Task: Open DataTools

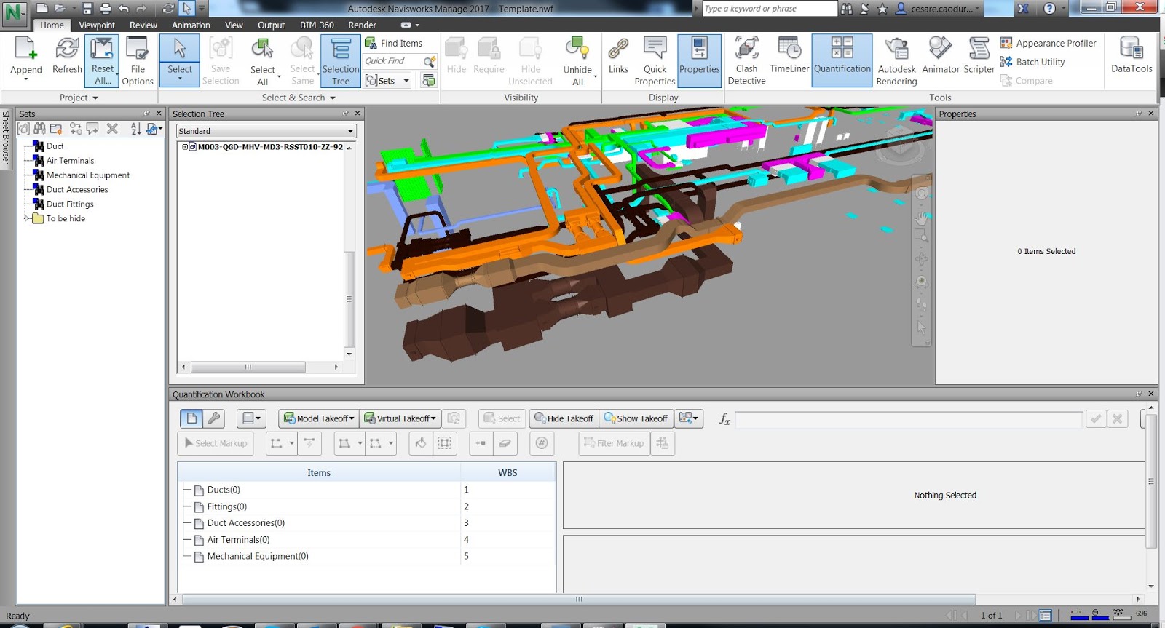Action: pos(1132,55)
